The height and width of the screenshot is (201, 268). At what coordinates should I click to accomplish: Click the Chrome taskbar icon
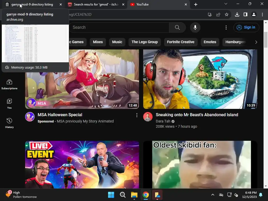[x=146, y=195]
